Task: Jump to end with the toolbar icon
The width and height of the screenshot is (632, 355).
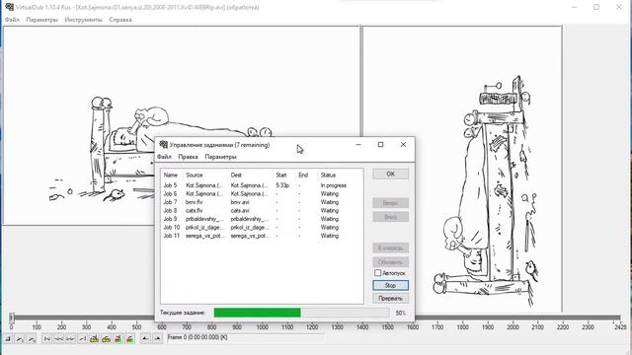Action: pyautogui.click(x=82, y=339)
